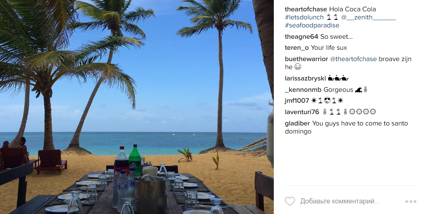Like the post with the heart icon

coord(290,201)
